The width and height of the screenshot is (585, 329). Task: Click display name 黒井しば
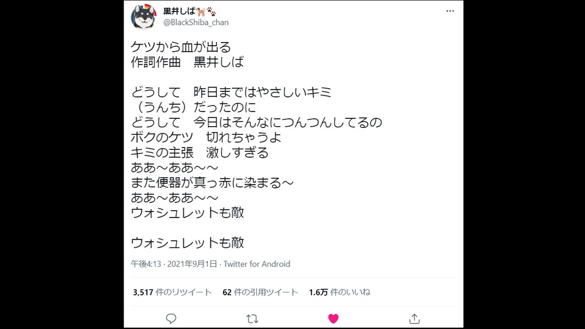179,12
